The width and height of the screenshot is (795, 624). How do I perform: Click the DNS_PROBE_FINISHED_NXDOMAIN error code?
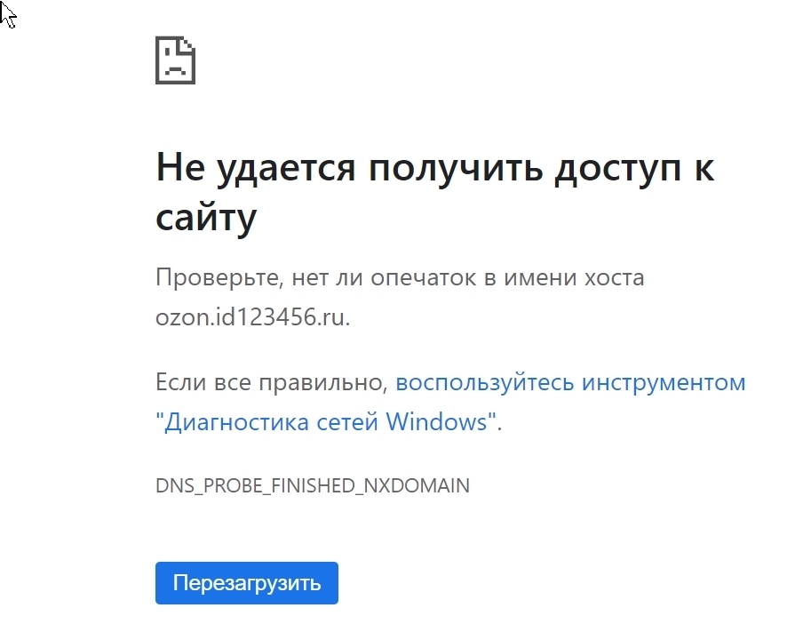tap(313, 486)
